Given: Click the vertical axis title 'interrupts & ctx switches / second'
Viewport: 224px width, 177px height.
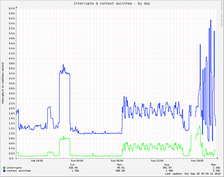Looking at the screenshot, I should coord(3,83).
